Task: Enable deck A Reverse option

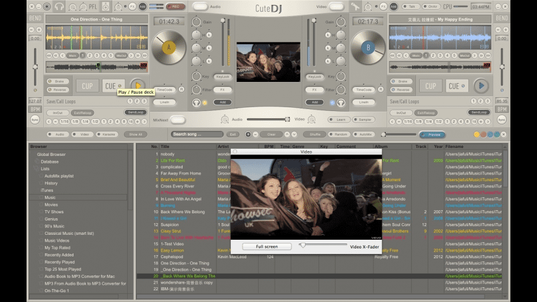Action: (x=57, y=89)
